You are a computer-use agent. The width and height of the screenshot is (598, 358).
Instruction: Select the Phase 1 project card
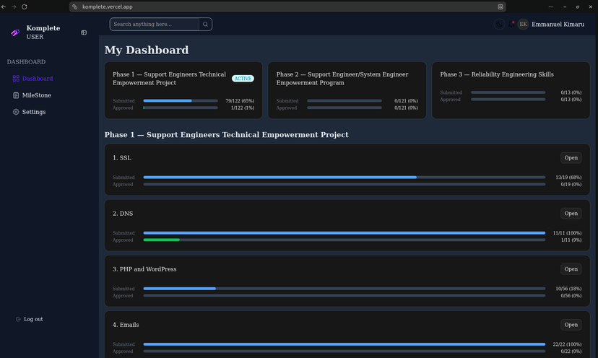pos(183,90)
